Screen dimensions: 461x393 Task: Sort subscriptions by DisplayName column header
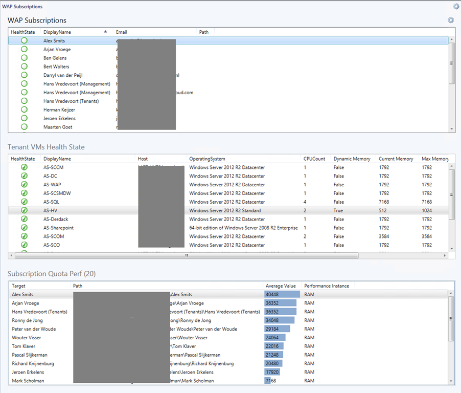tap(57, 32)
